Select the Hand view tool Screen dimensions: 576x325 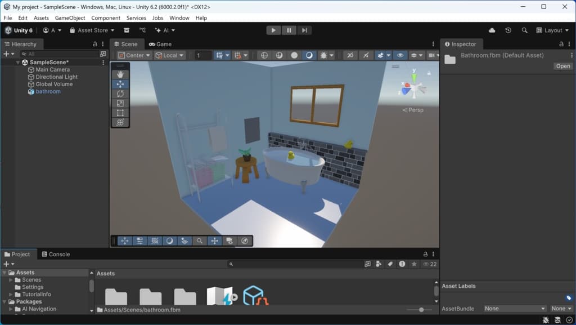[x=120, y=74]
